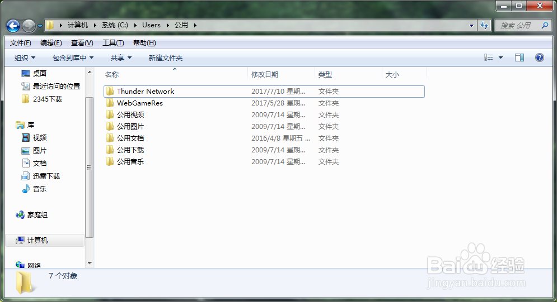Viewport: 557px width, 302px height.
Task: Click the 视频 library icon
Action: 26,138
